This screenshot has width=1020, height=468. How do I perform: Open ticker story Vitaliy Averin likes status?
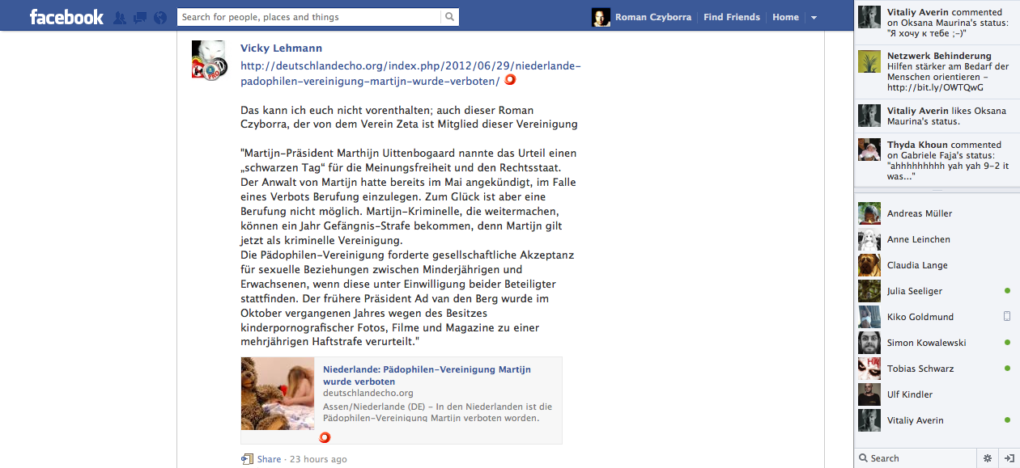(936, 116)
